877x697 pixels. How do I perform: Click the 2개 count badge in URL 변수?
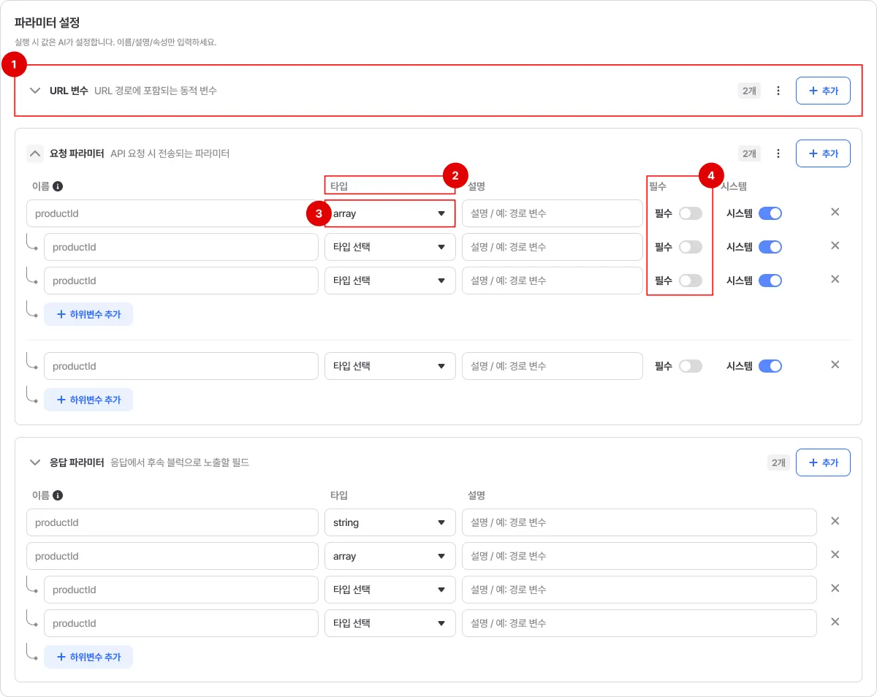(x=749, y=91)
